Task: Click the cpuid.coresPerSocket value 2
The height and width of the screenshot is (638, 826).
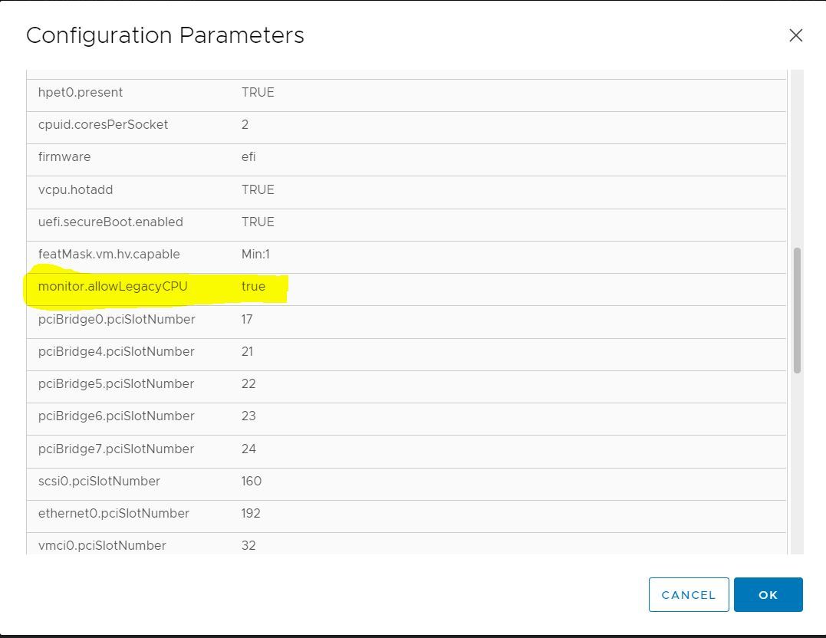Action: coord(245,125)
